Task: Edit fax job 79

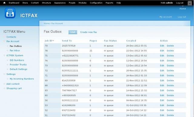Action: [x=162, y=46]
